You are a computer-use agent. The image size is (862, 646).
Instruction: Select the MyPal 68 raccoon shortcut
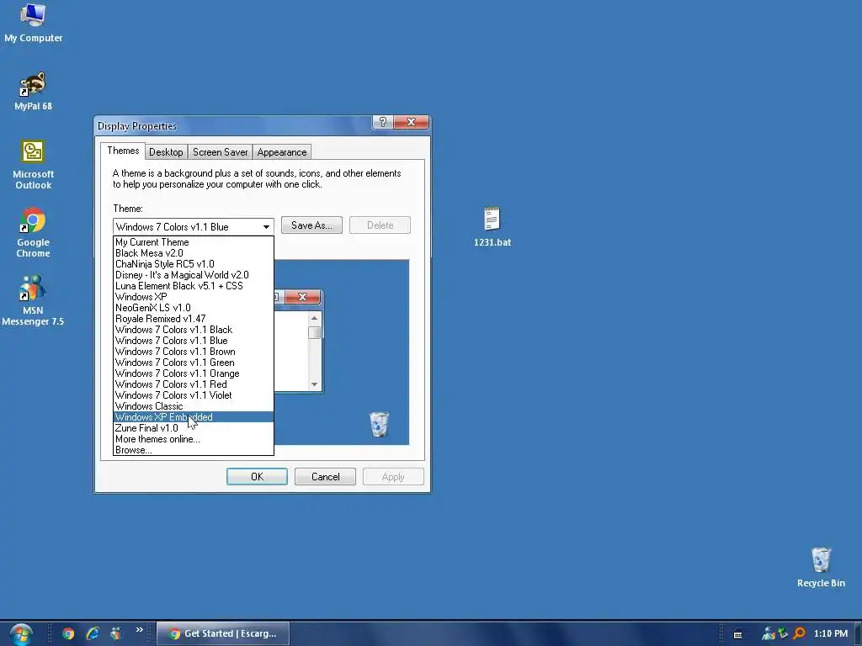pyautogui.click(x=33, y=91)
